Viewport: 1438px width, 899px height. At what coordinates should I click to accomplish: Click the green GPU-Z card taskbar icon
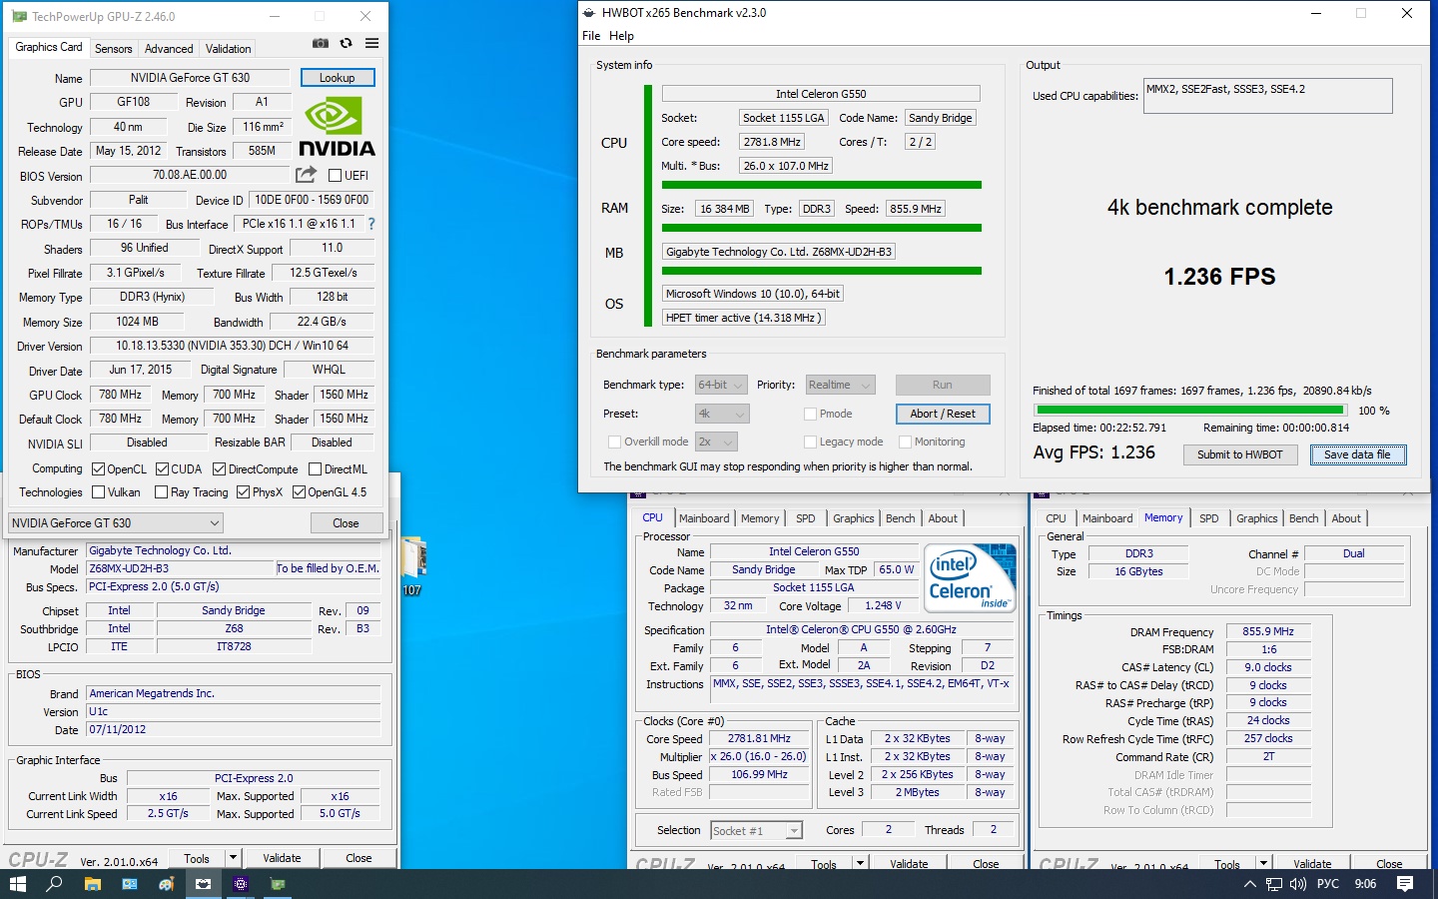[278, 884]
